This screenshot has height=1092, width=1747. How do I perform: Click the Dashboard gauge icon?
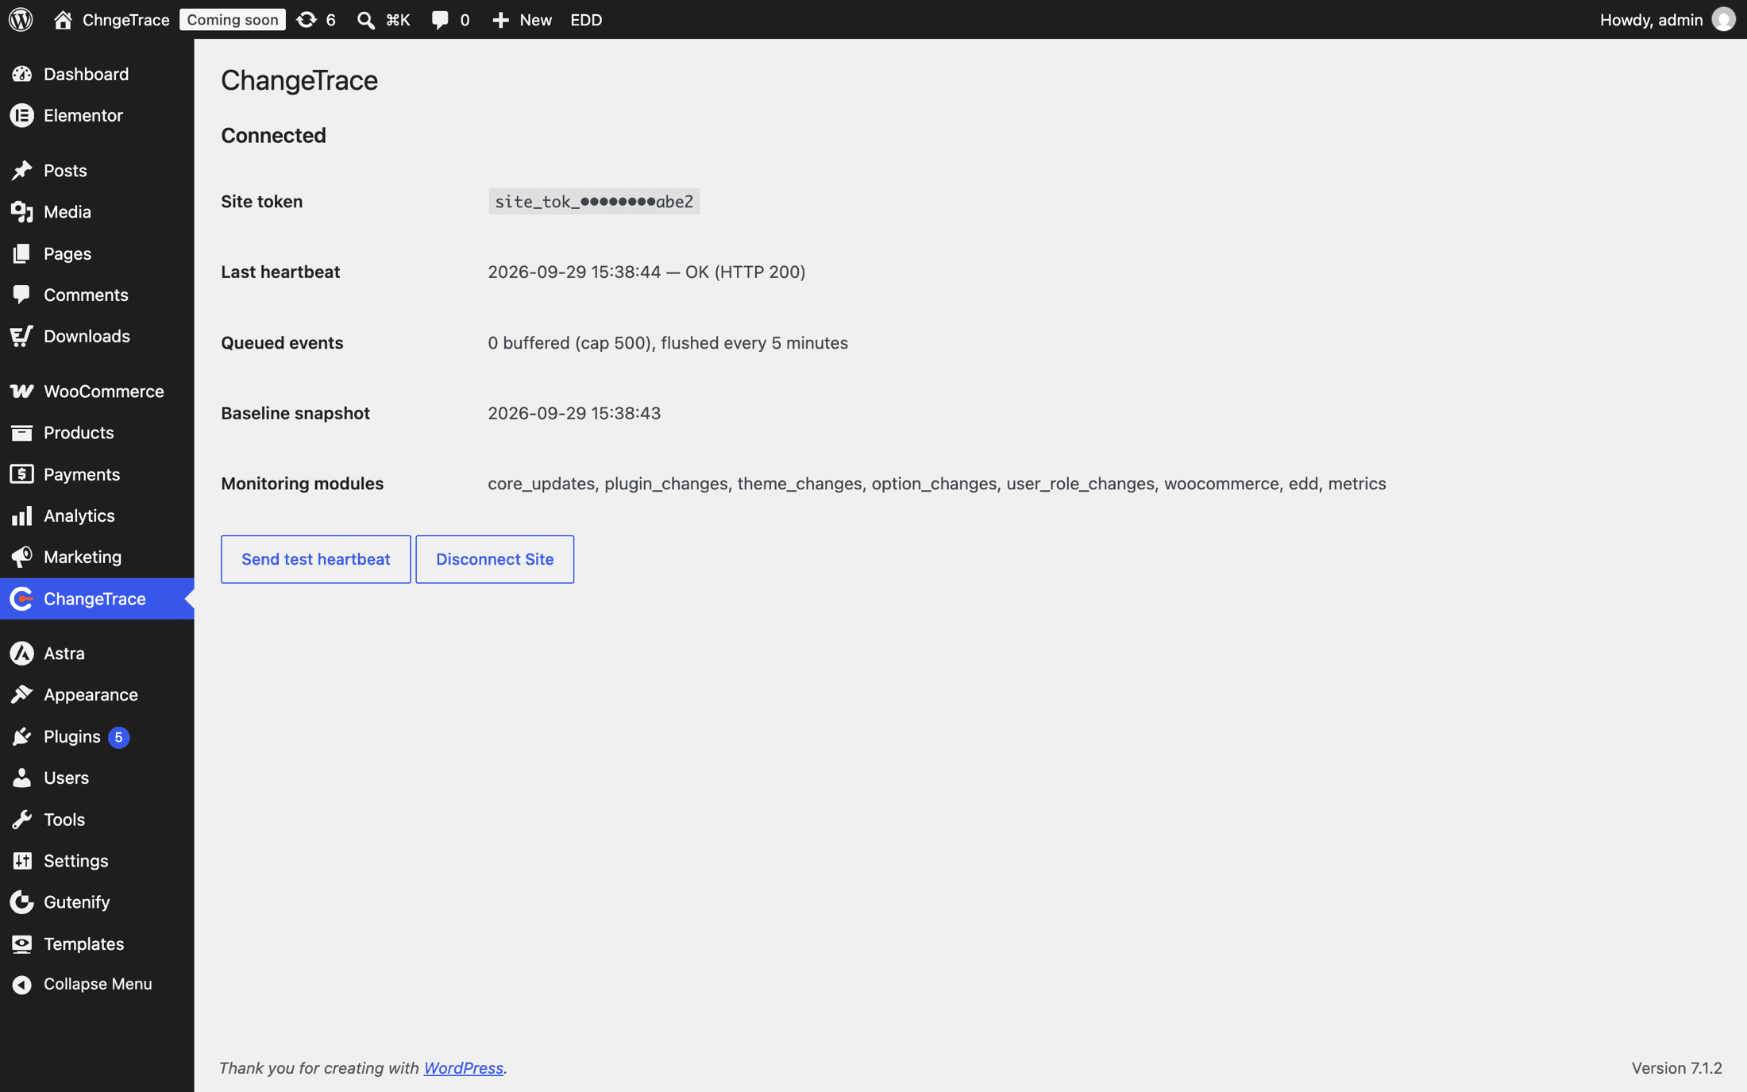pos(22,74)
